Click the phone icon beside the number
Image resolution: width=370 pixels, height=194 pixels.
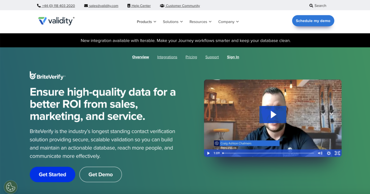(x=39, y=6)
